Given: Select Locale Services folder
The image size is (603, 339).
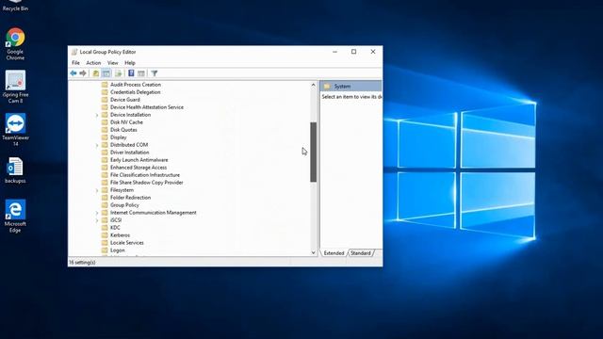Looking at the screenshot, I should point(126,243).
